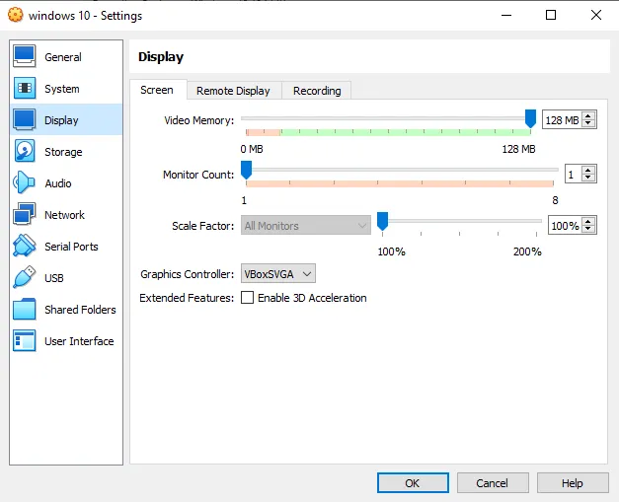Select General label in sidebar

click(63, 57)
